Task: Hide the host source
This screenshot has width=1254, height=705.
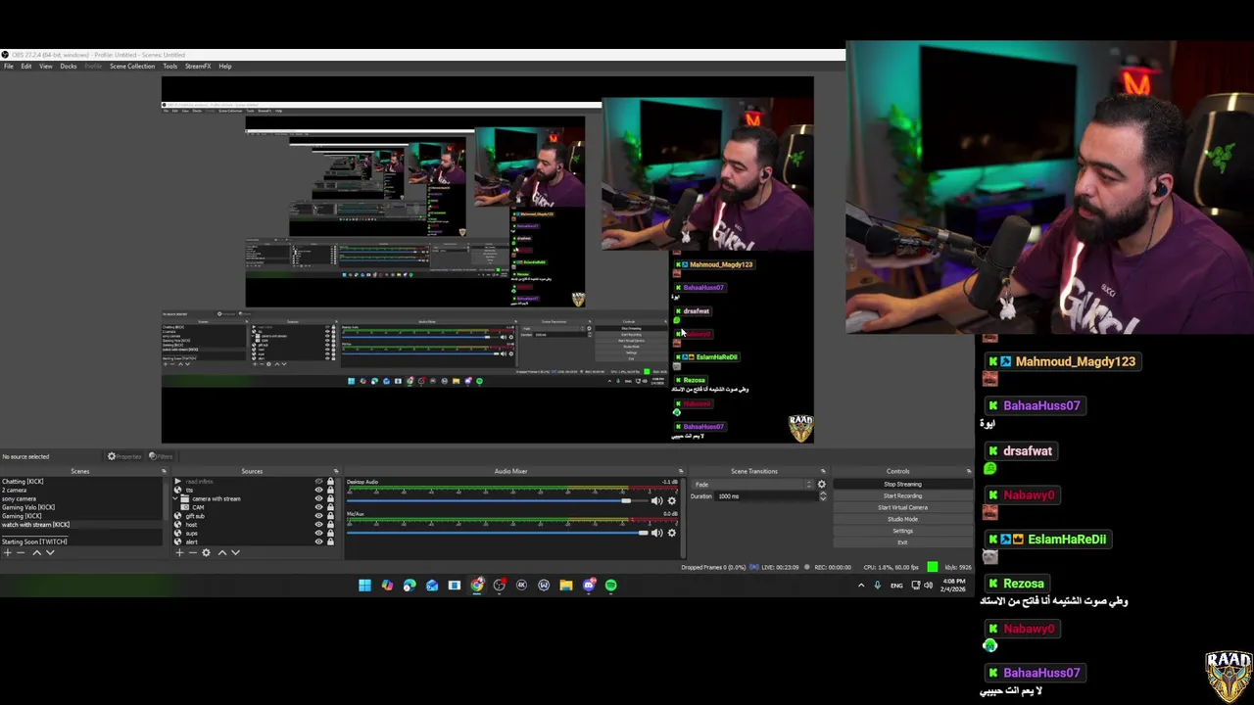Action: [x=318, y=525]
